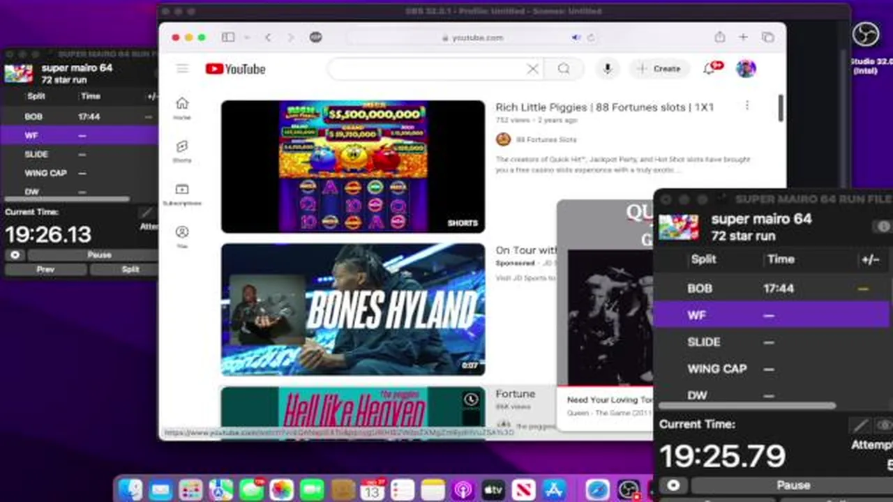This screenshot has height=502, width=893.
Task: Open Apple TV from the Dock
Action: 493,489
